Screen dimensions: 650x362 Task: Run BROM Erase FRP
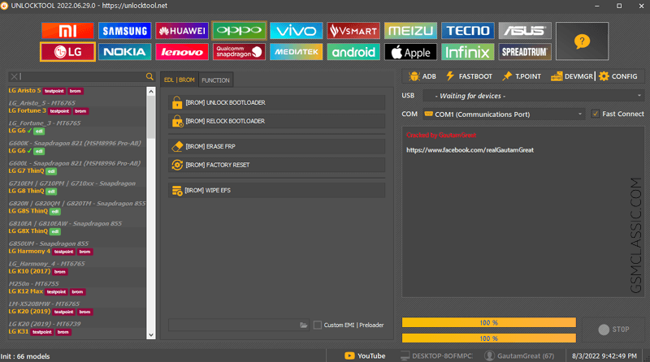276,147
